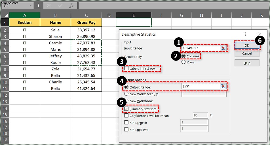Click the Insert Function fx icon
Screen dimensions: 270x145
[x=71, y=6]
